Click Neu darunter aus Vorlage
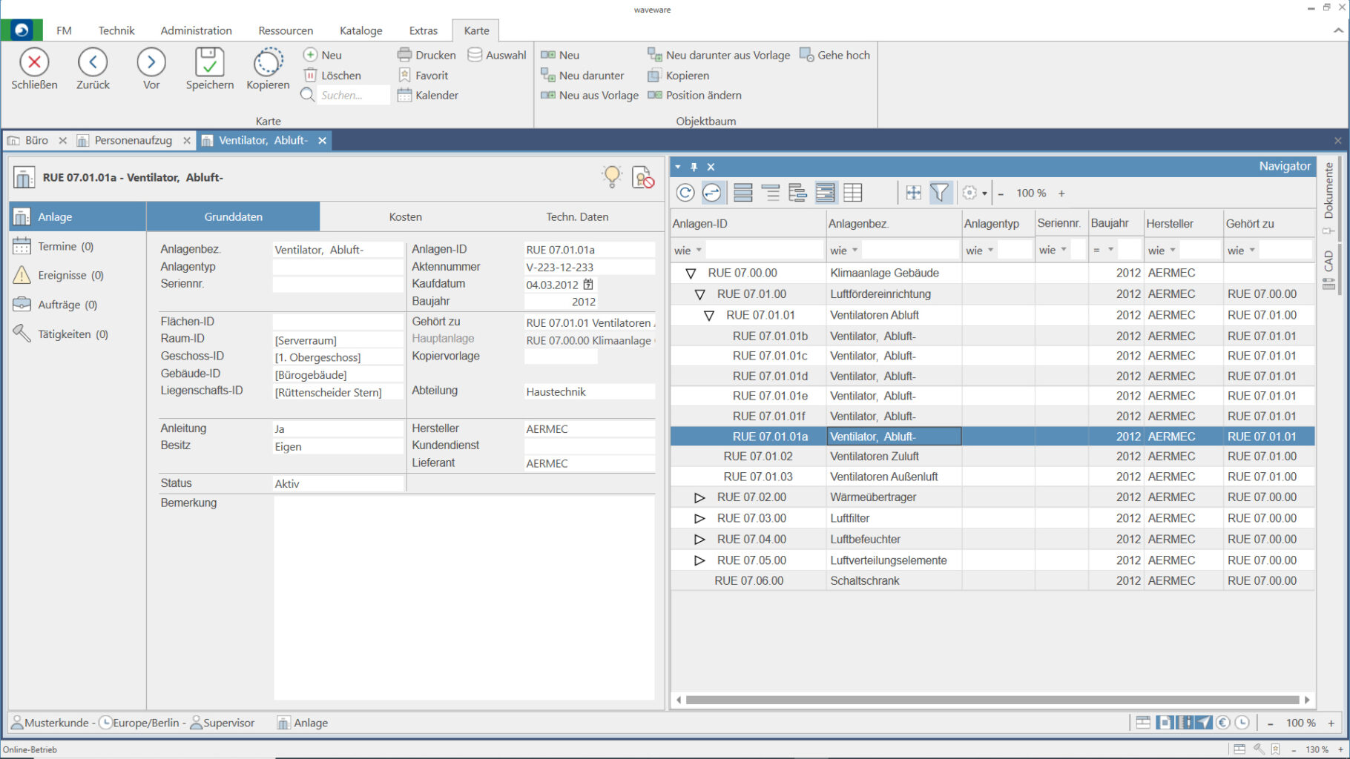This screenshot has width=1350, height=759. [x=719, y=55]
